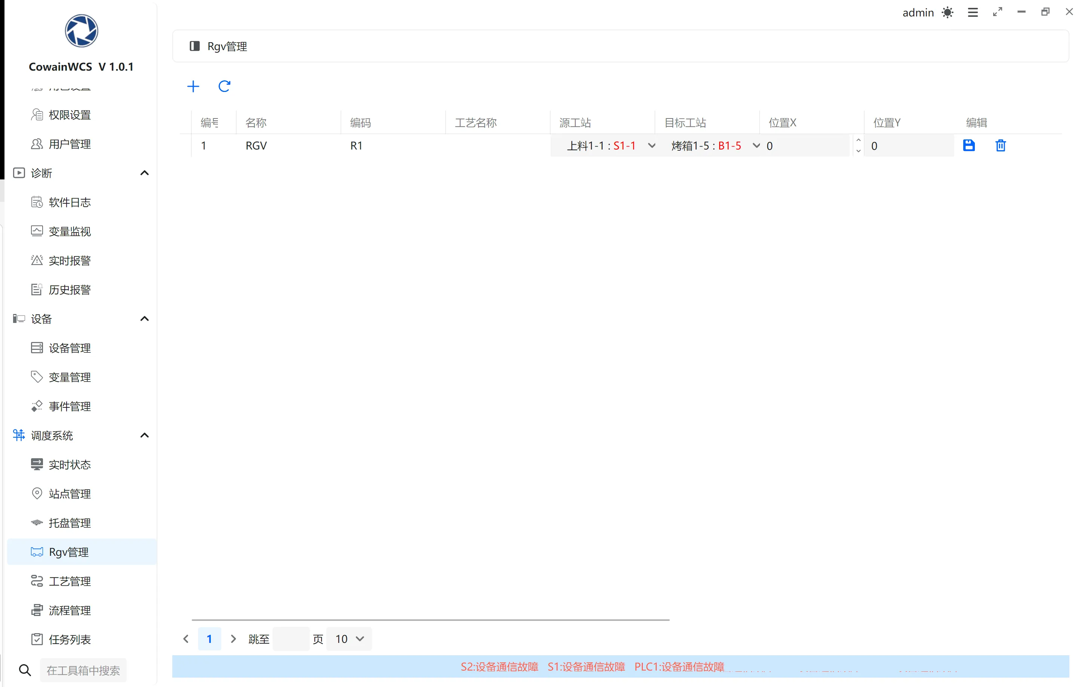Open 变量监视 in the sidebar
The width and height of the screenshot is (1081, 687).
tap(70, 231)
